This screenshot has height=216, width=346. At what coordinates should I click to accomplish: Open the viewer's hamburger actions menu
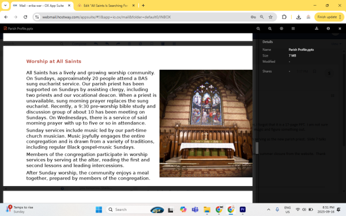293,28
